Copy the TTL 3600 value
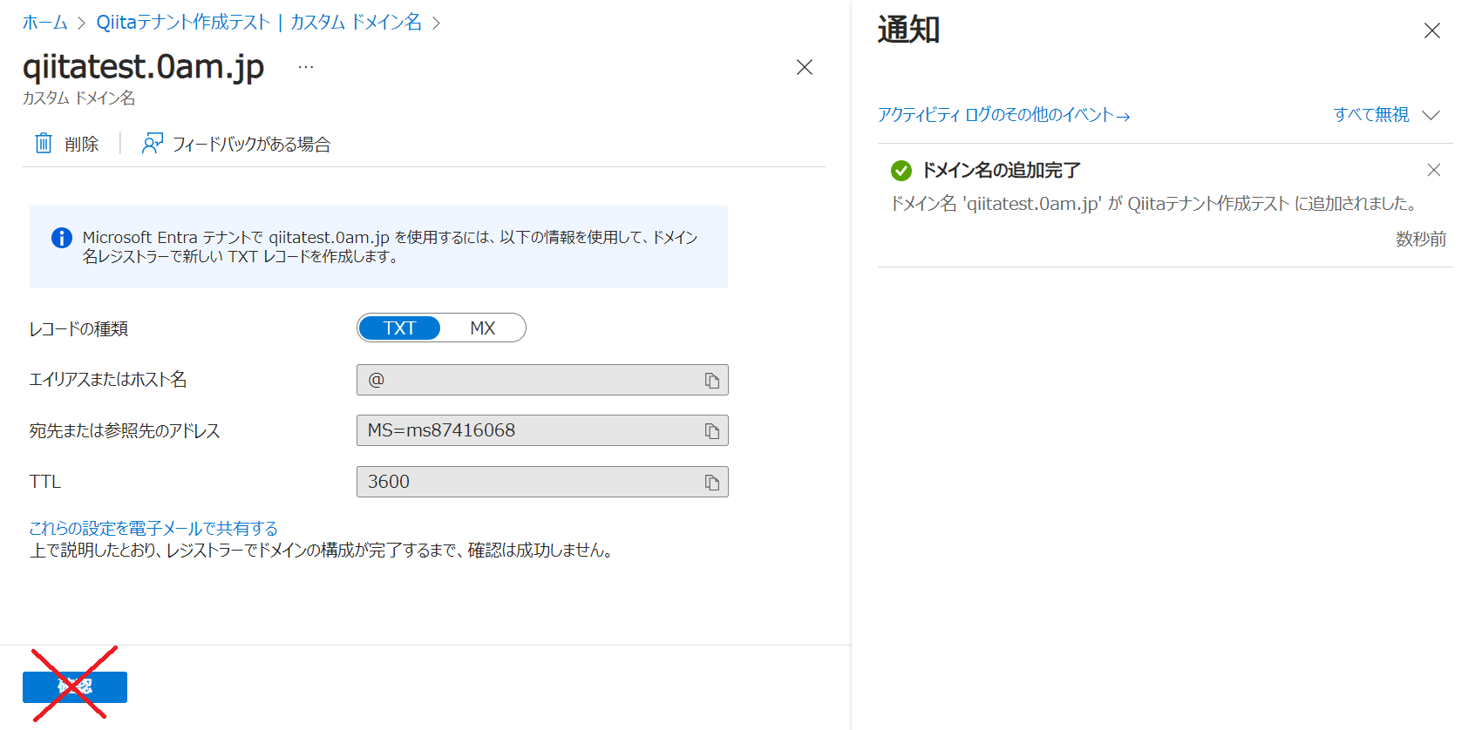1468x730 pixels. (x=712, y=483)
